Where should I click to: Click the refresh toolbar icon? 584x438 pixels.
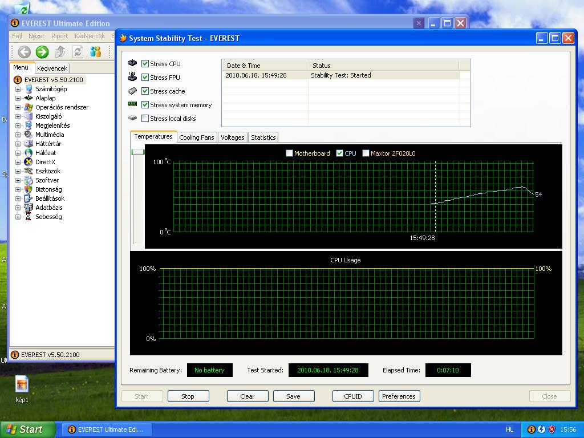78,52
